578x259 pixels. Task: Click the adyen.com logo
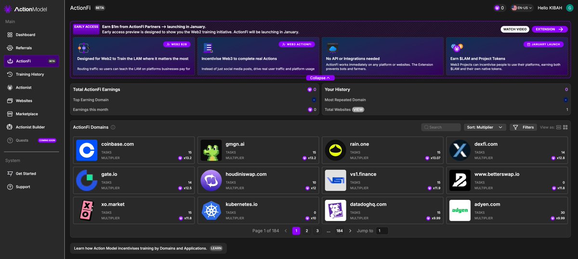pyautogui.click(x=460, y=210)
